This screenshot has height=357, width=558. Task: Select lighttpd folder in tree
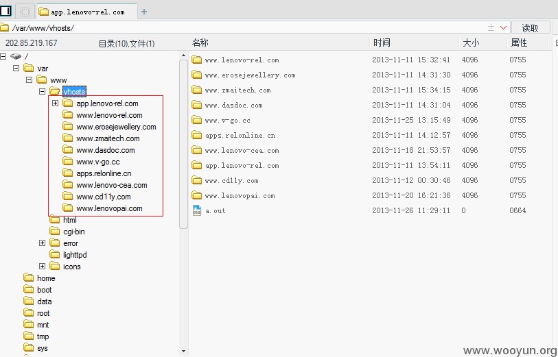coord(75,255)
